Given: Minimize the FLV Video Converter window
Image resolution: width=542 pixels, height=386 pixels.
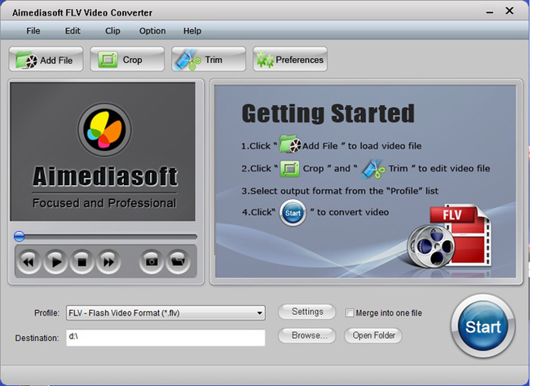Looking at the screenshot, I should pyautogui.click(x=490, y=12).
